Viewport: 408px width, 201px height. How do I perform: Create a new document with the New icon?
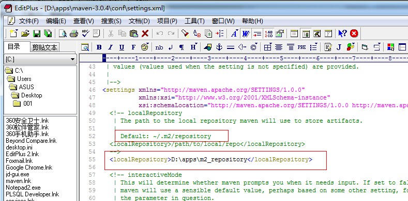[14, 33]
